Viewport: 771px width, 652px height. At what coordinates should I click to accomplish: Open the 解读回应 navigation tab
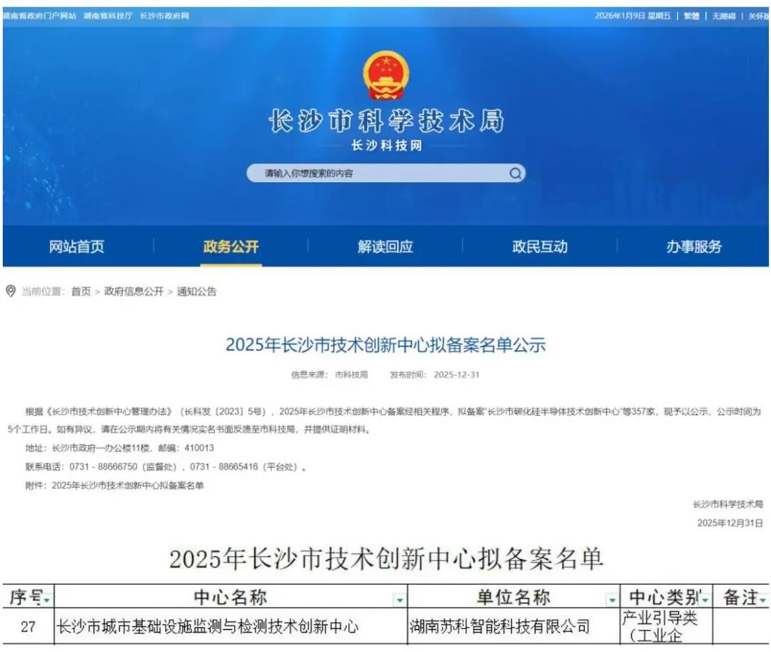tap(385, 246)
